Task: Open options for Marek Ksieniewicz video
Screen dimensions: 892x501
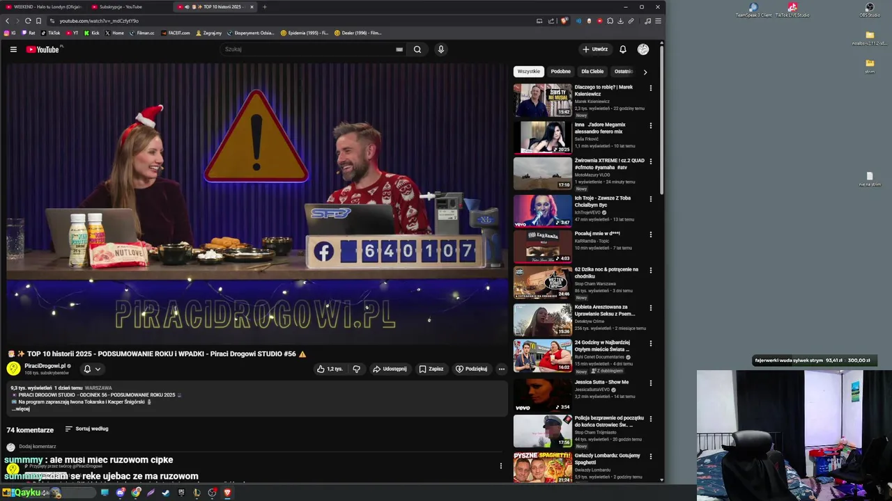Action: (x=651, y=88)
